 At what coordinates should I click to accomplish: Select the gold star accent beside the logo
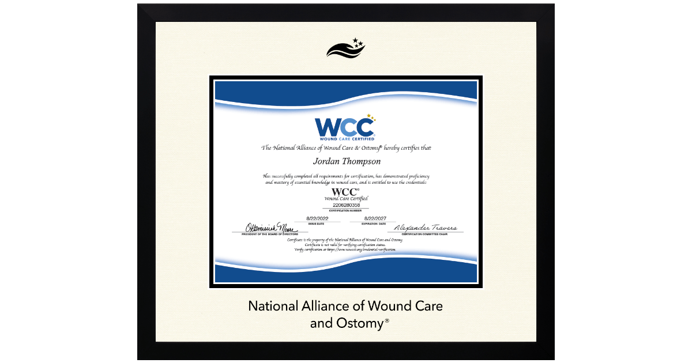click(368, 118)
